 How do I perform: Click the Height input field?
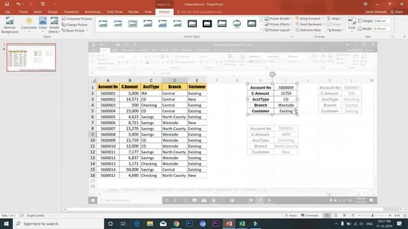point(381,21)
